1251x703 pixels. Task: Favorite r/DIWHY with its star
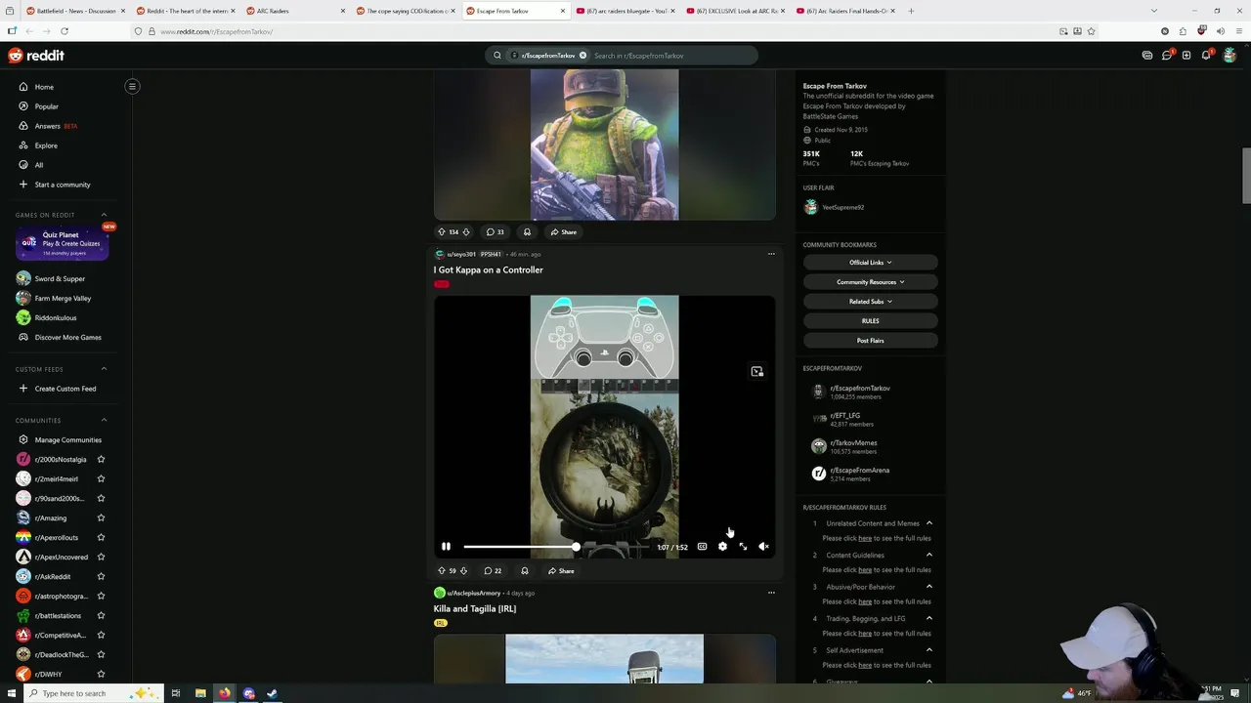(101, 674)
